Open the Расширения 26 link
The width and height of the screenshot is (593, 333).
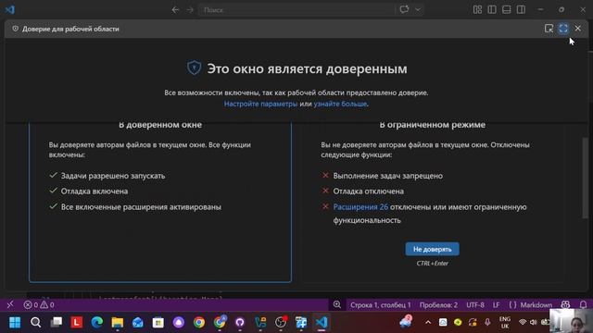[x=360, y=207]
